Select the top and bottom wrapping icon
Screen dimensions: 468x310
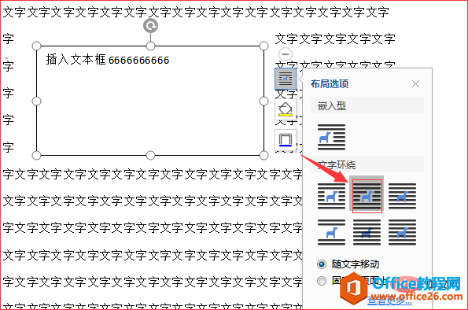(331, 232)
